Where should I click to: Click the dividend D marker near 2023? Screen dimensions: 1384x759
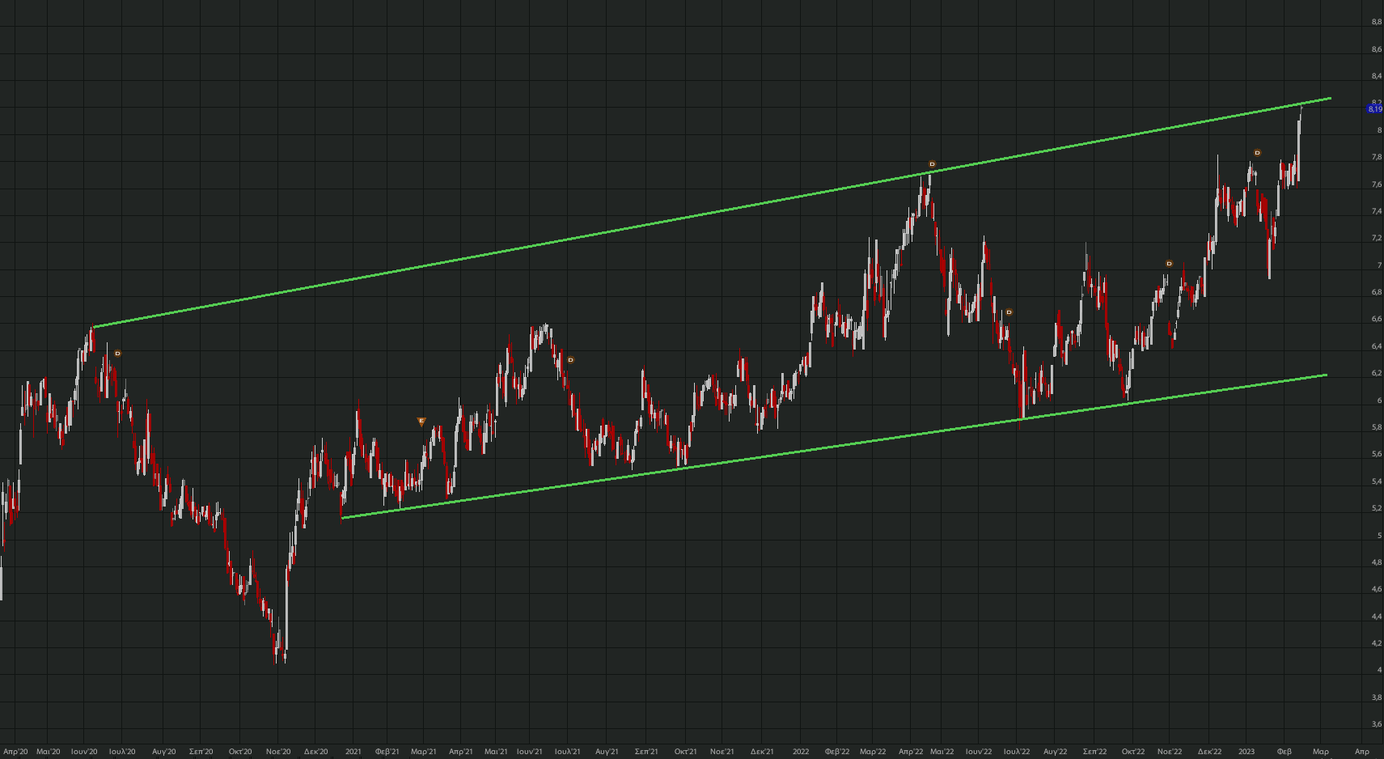pos(1258,153)
